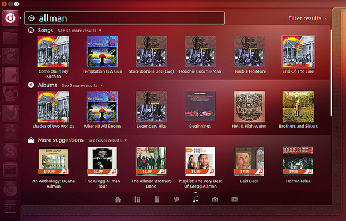Select the Laid Back album suggestion
346x221 pixels.
[x=249, y=165]
